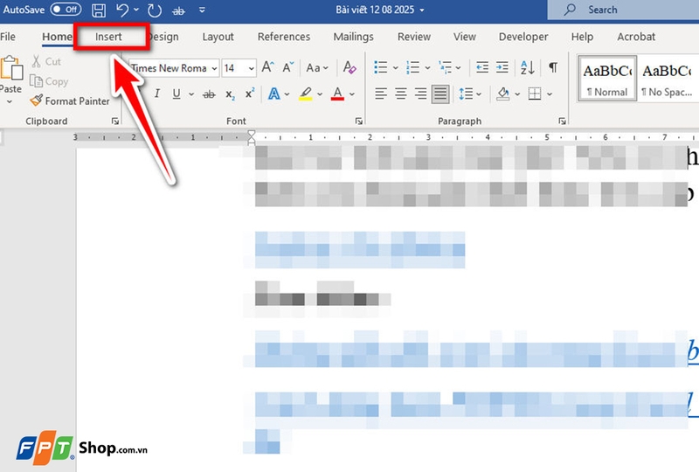Apply bullet list formatting

tap(380, 67)
